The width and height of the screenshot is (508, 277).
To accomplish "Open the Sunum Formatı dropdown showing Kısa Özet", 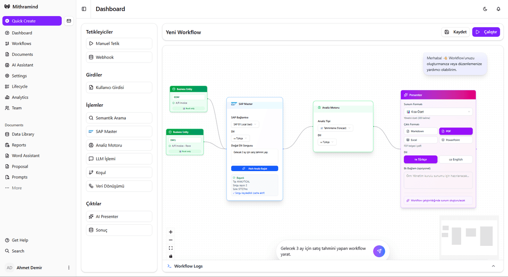I will (x=438, y=111).
